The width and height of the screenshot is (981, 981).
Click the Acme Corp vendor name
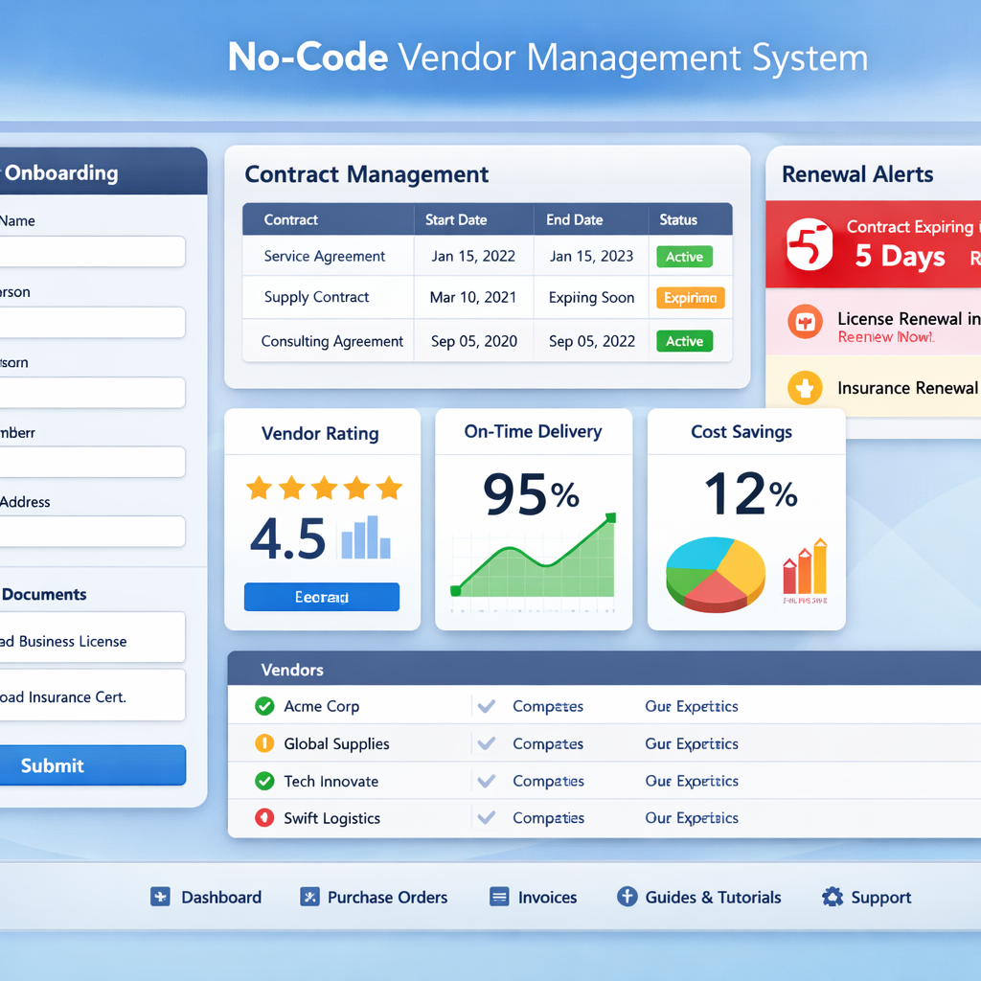(322, 706)
